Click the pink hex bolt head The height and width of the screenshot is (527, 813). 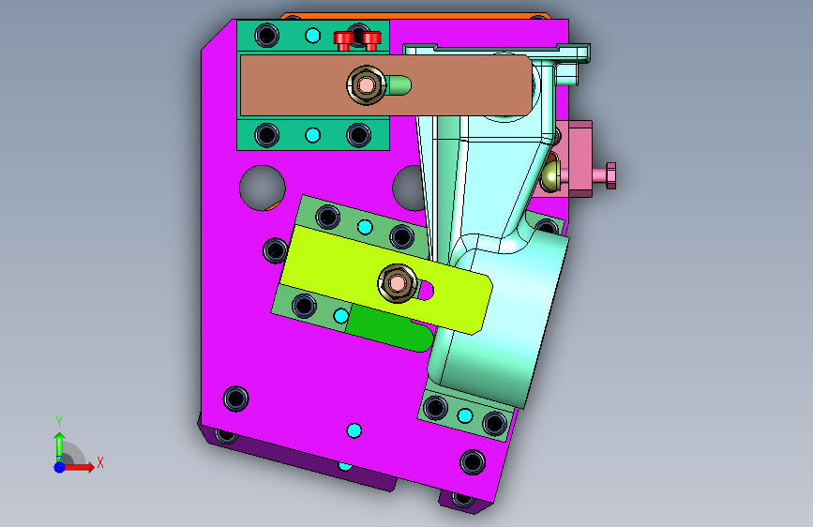tap(610, 175)
